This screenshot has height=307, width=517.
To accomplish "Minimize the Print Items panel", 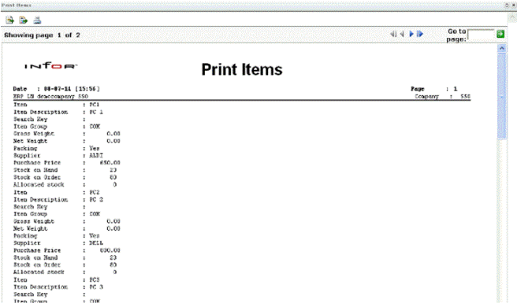I will click(507, 5).
